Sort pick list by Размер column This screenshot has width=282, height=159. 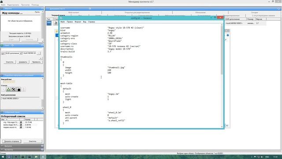tap(30, 119)
